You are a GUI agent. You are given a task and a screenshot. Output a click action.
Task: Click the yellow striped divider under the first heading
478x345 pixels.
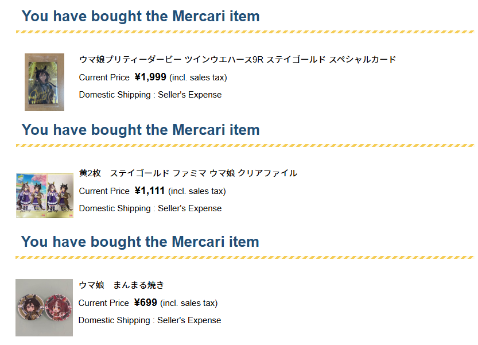click(x=244, y=32)
